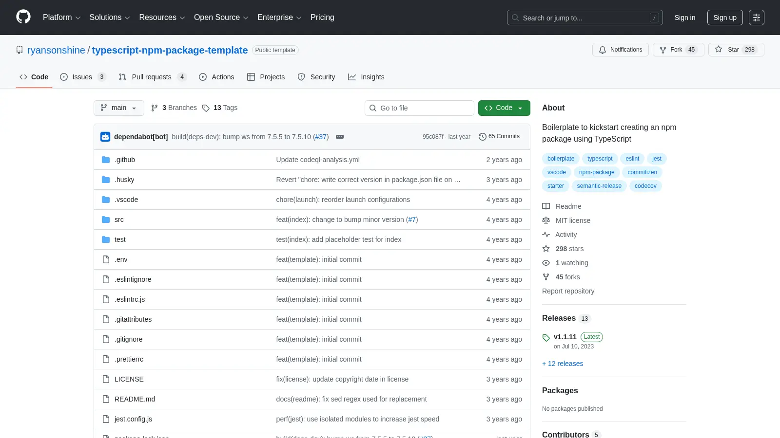
Task: Open the Projects tab
Action: [x=266, y=77]
